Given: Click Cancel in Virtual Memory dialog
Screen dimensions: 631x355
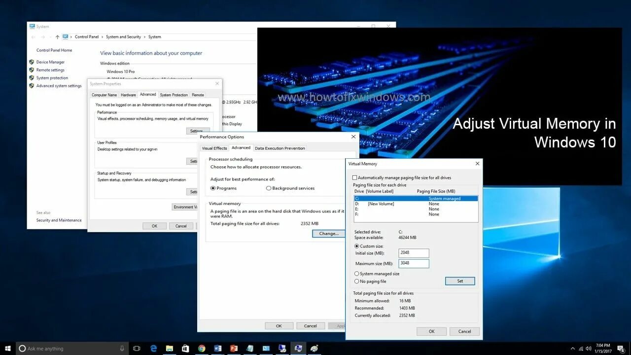Looking at the screenshot, I should coord(465,331).
